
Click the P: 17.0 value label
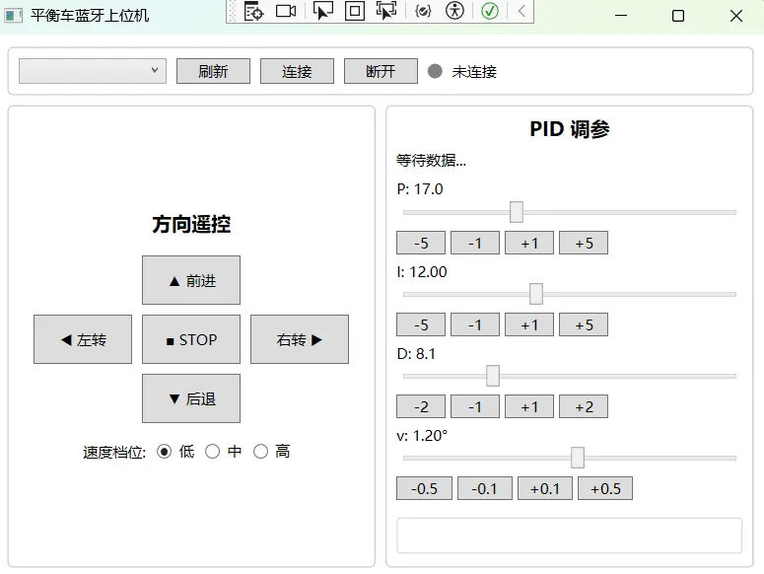[x=420, y=189]
